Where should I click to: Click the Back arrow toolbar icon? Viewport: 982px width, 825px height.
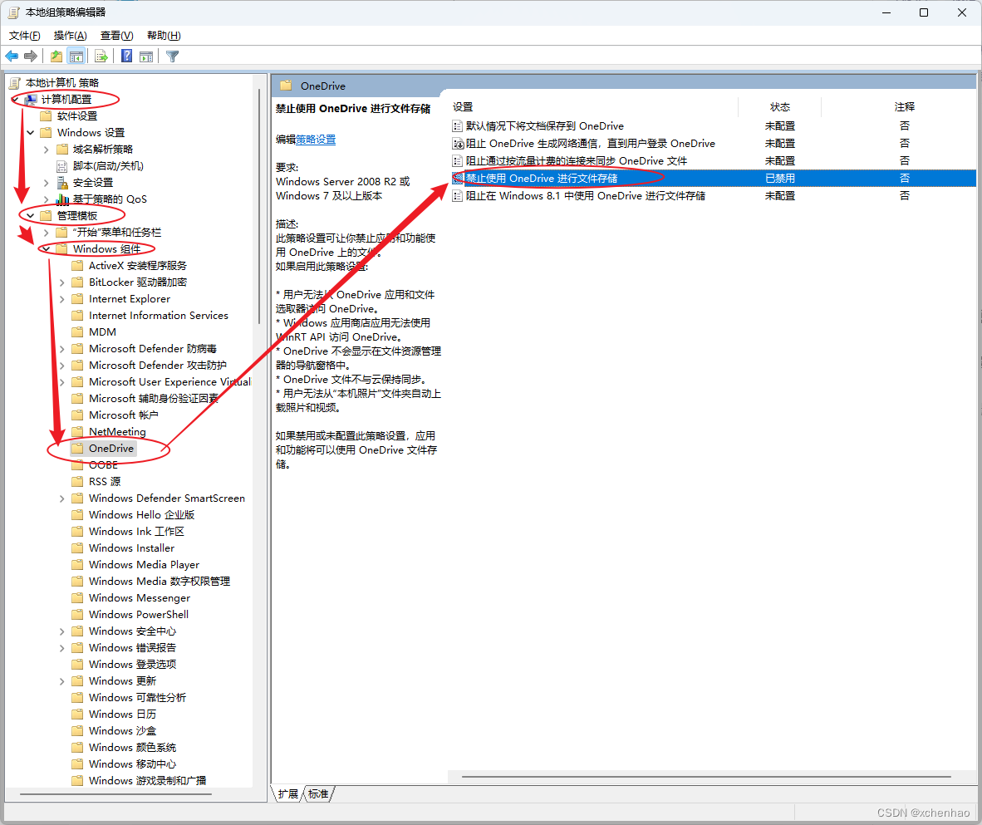pos(12,56)
